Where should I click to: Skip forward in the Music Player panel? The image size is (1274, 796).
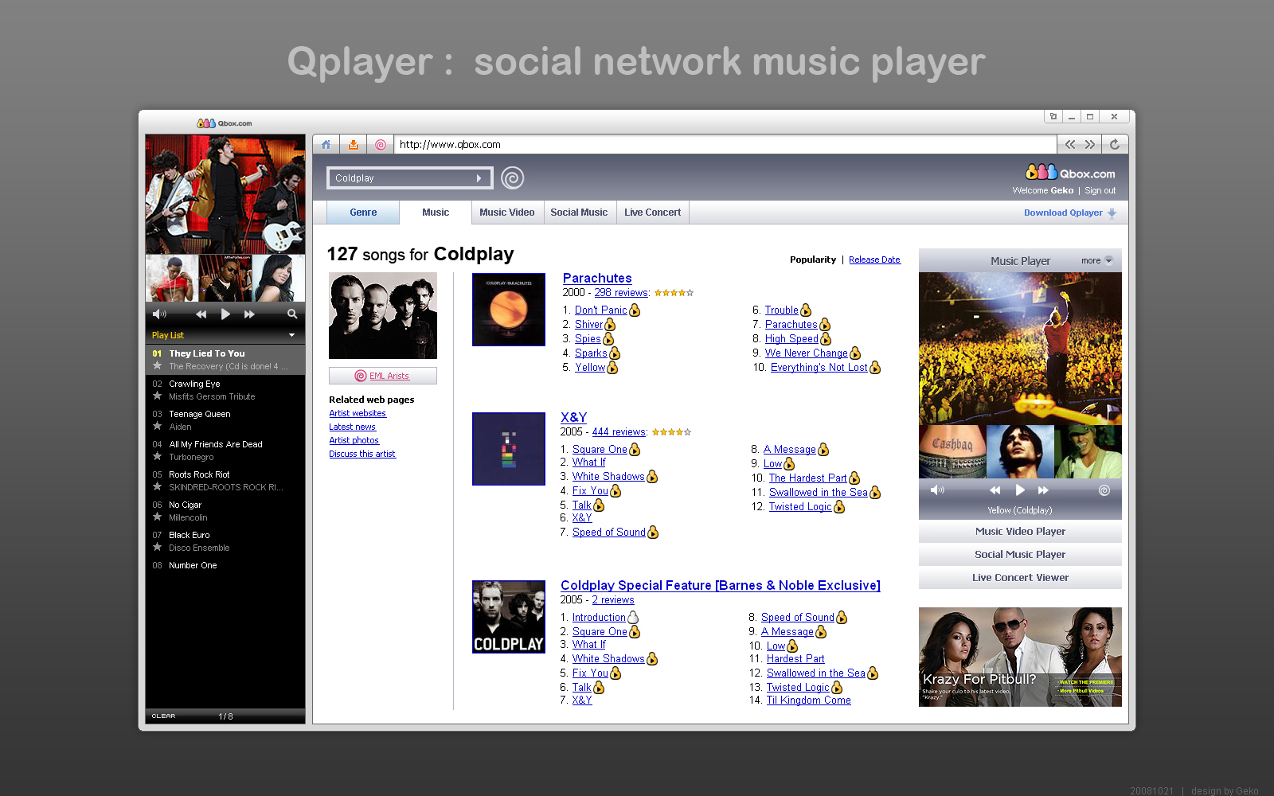click(1043, 490)
